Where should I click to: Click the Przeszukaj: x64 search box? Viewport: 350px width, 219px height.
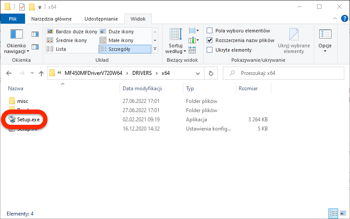coord(286,73)
